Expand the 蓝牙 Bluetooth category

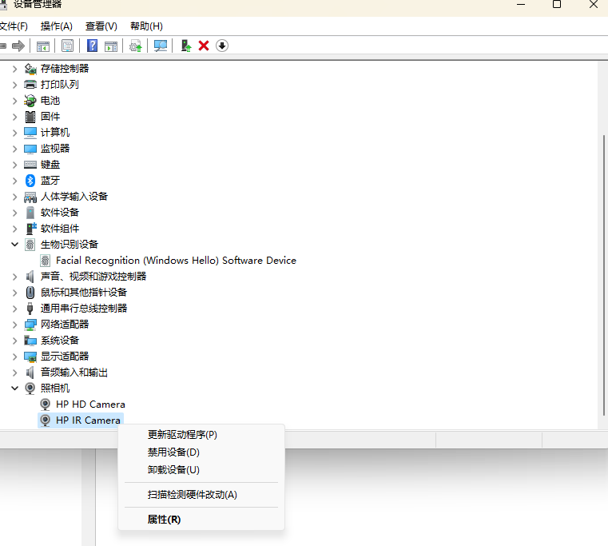14,180
